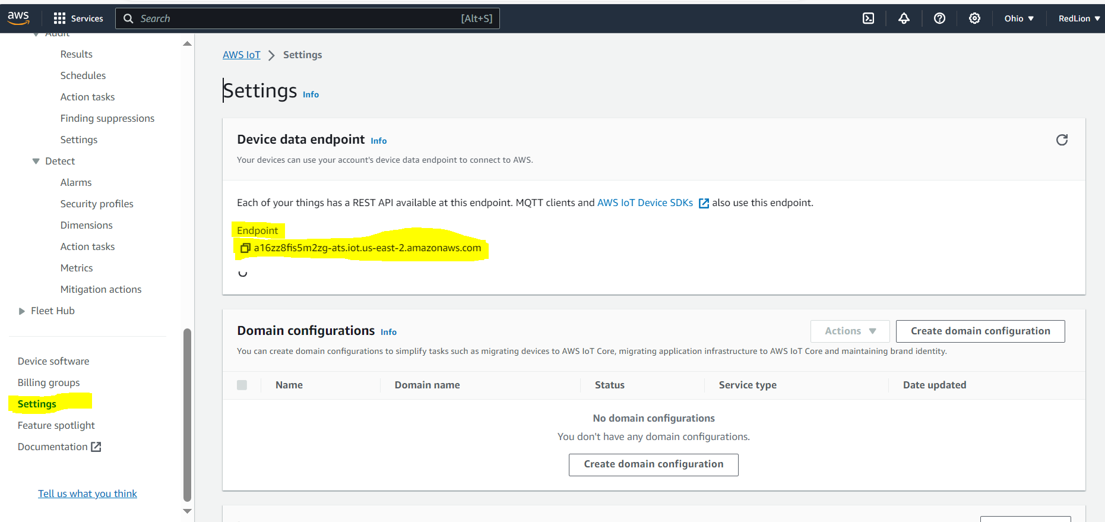1105x522 pixels.
Task: Open Info link for Device data endpoint
Action: [379, 141]
